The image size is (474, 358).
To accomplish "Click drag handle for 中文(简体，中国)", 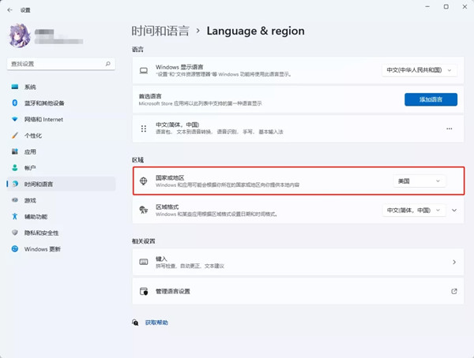I will tap(144, 129).
